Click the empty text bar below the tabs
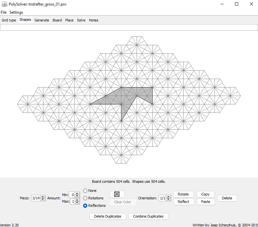 click(129, 27)
